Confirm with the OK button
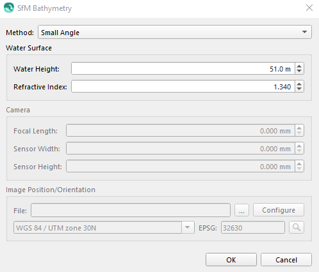319x272 pixels. coord(231,260)
